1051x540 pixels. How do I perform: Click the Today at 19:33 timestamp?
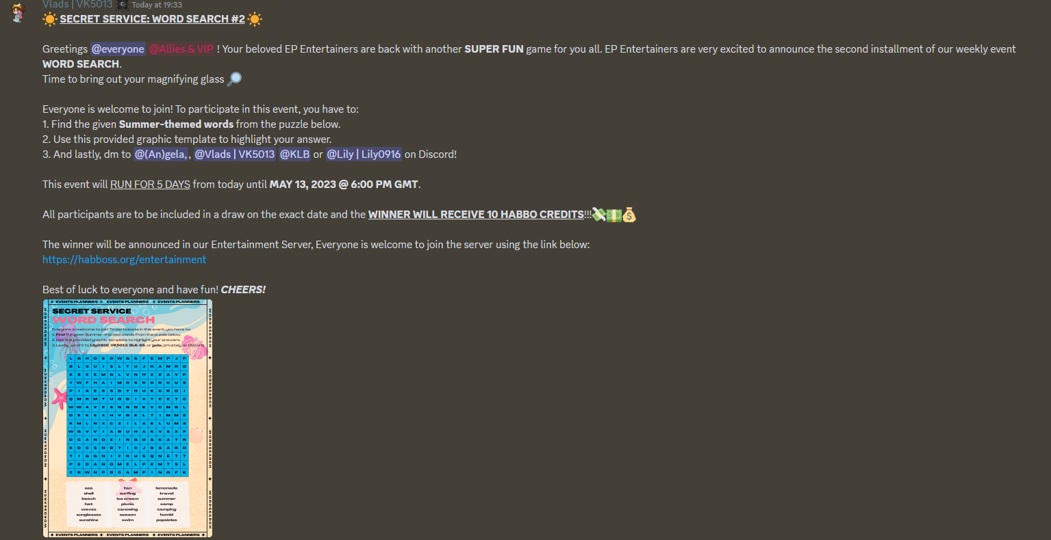click(x=157, y=5)
